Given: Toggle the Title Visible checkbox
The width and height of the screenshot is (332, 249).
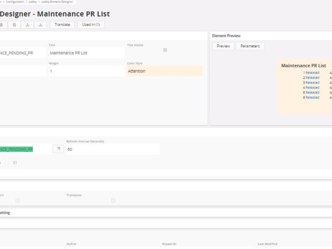Looking at the screenshot, I should click(x=165, y=50).
